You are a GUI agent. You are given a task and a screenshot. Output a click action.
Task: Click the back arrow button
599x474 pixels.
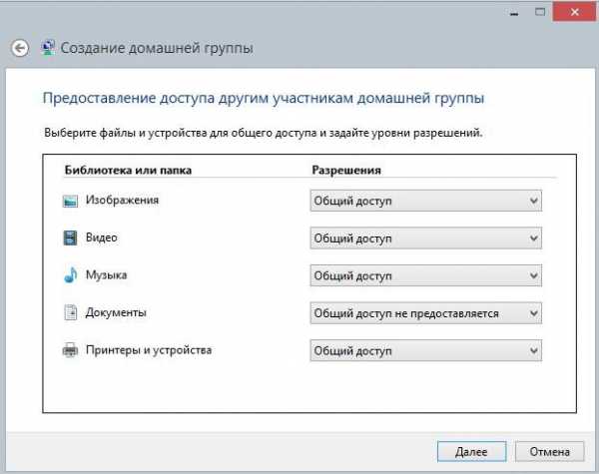point(20,49)
